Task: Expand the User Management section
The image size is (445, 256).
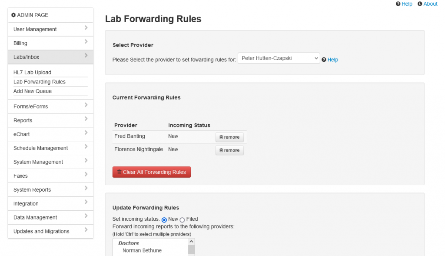Action: pyautogui.click(x=50, y=29)
